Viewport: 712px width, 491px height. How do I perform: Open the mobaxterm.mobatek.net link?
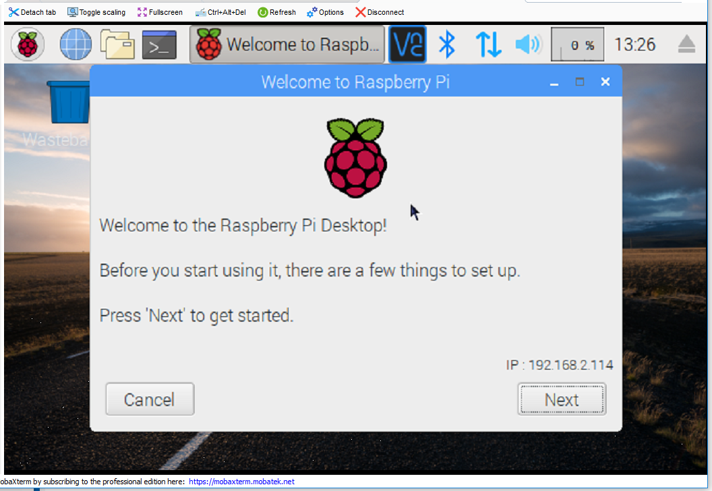(x=241, y=482)
